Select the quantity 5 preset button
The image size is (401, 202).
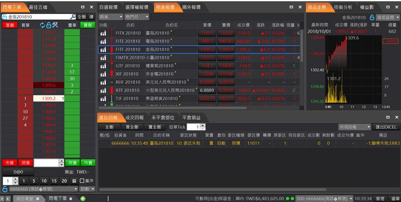(x=33, y=181)
